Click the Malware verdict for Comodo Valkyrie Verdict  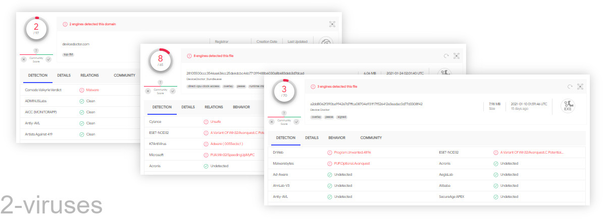point(93,90)
